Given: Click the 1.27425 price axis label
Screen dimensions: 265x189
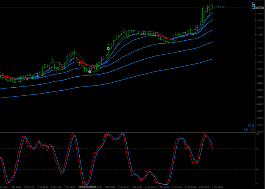Looking at the screenshot, I should 260,56.
